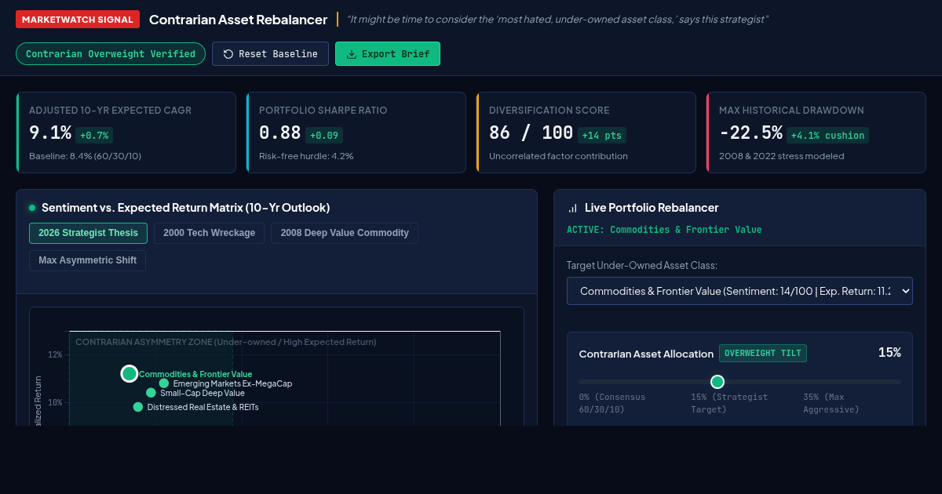The width and height of the screenshot is (942, 494).
Task: Click the Adjusted 10-Yr Expected CAGR card
Action: point(126,133)
